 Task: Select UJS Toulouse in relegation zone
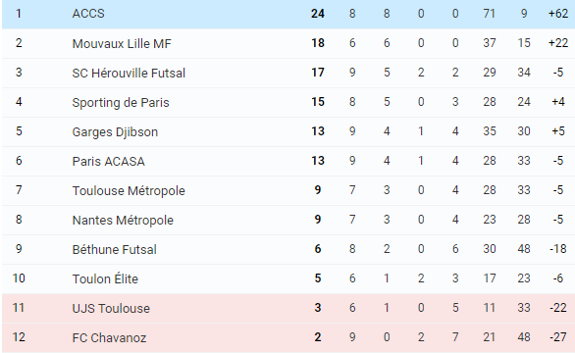click(x=111, y=308)
